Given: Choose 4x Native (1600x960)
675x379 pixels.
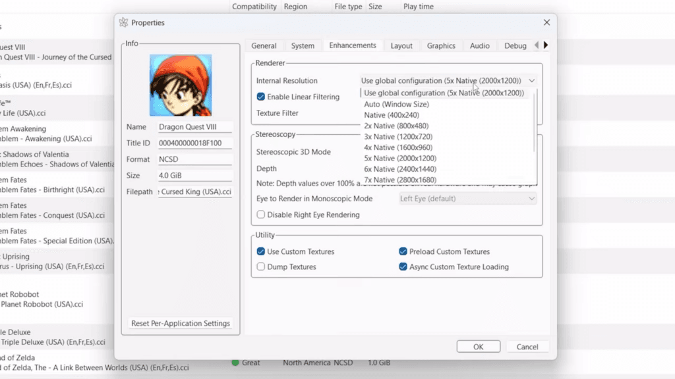Looking at the screenshot, I should pyautogui.click(x=398, y=147).
